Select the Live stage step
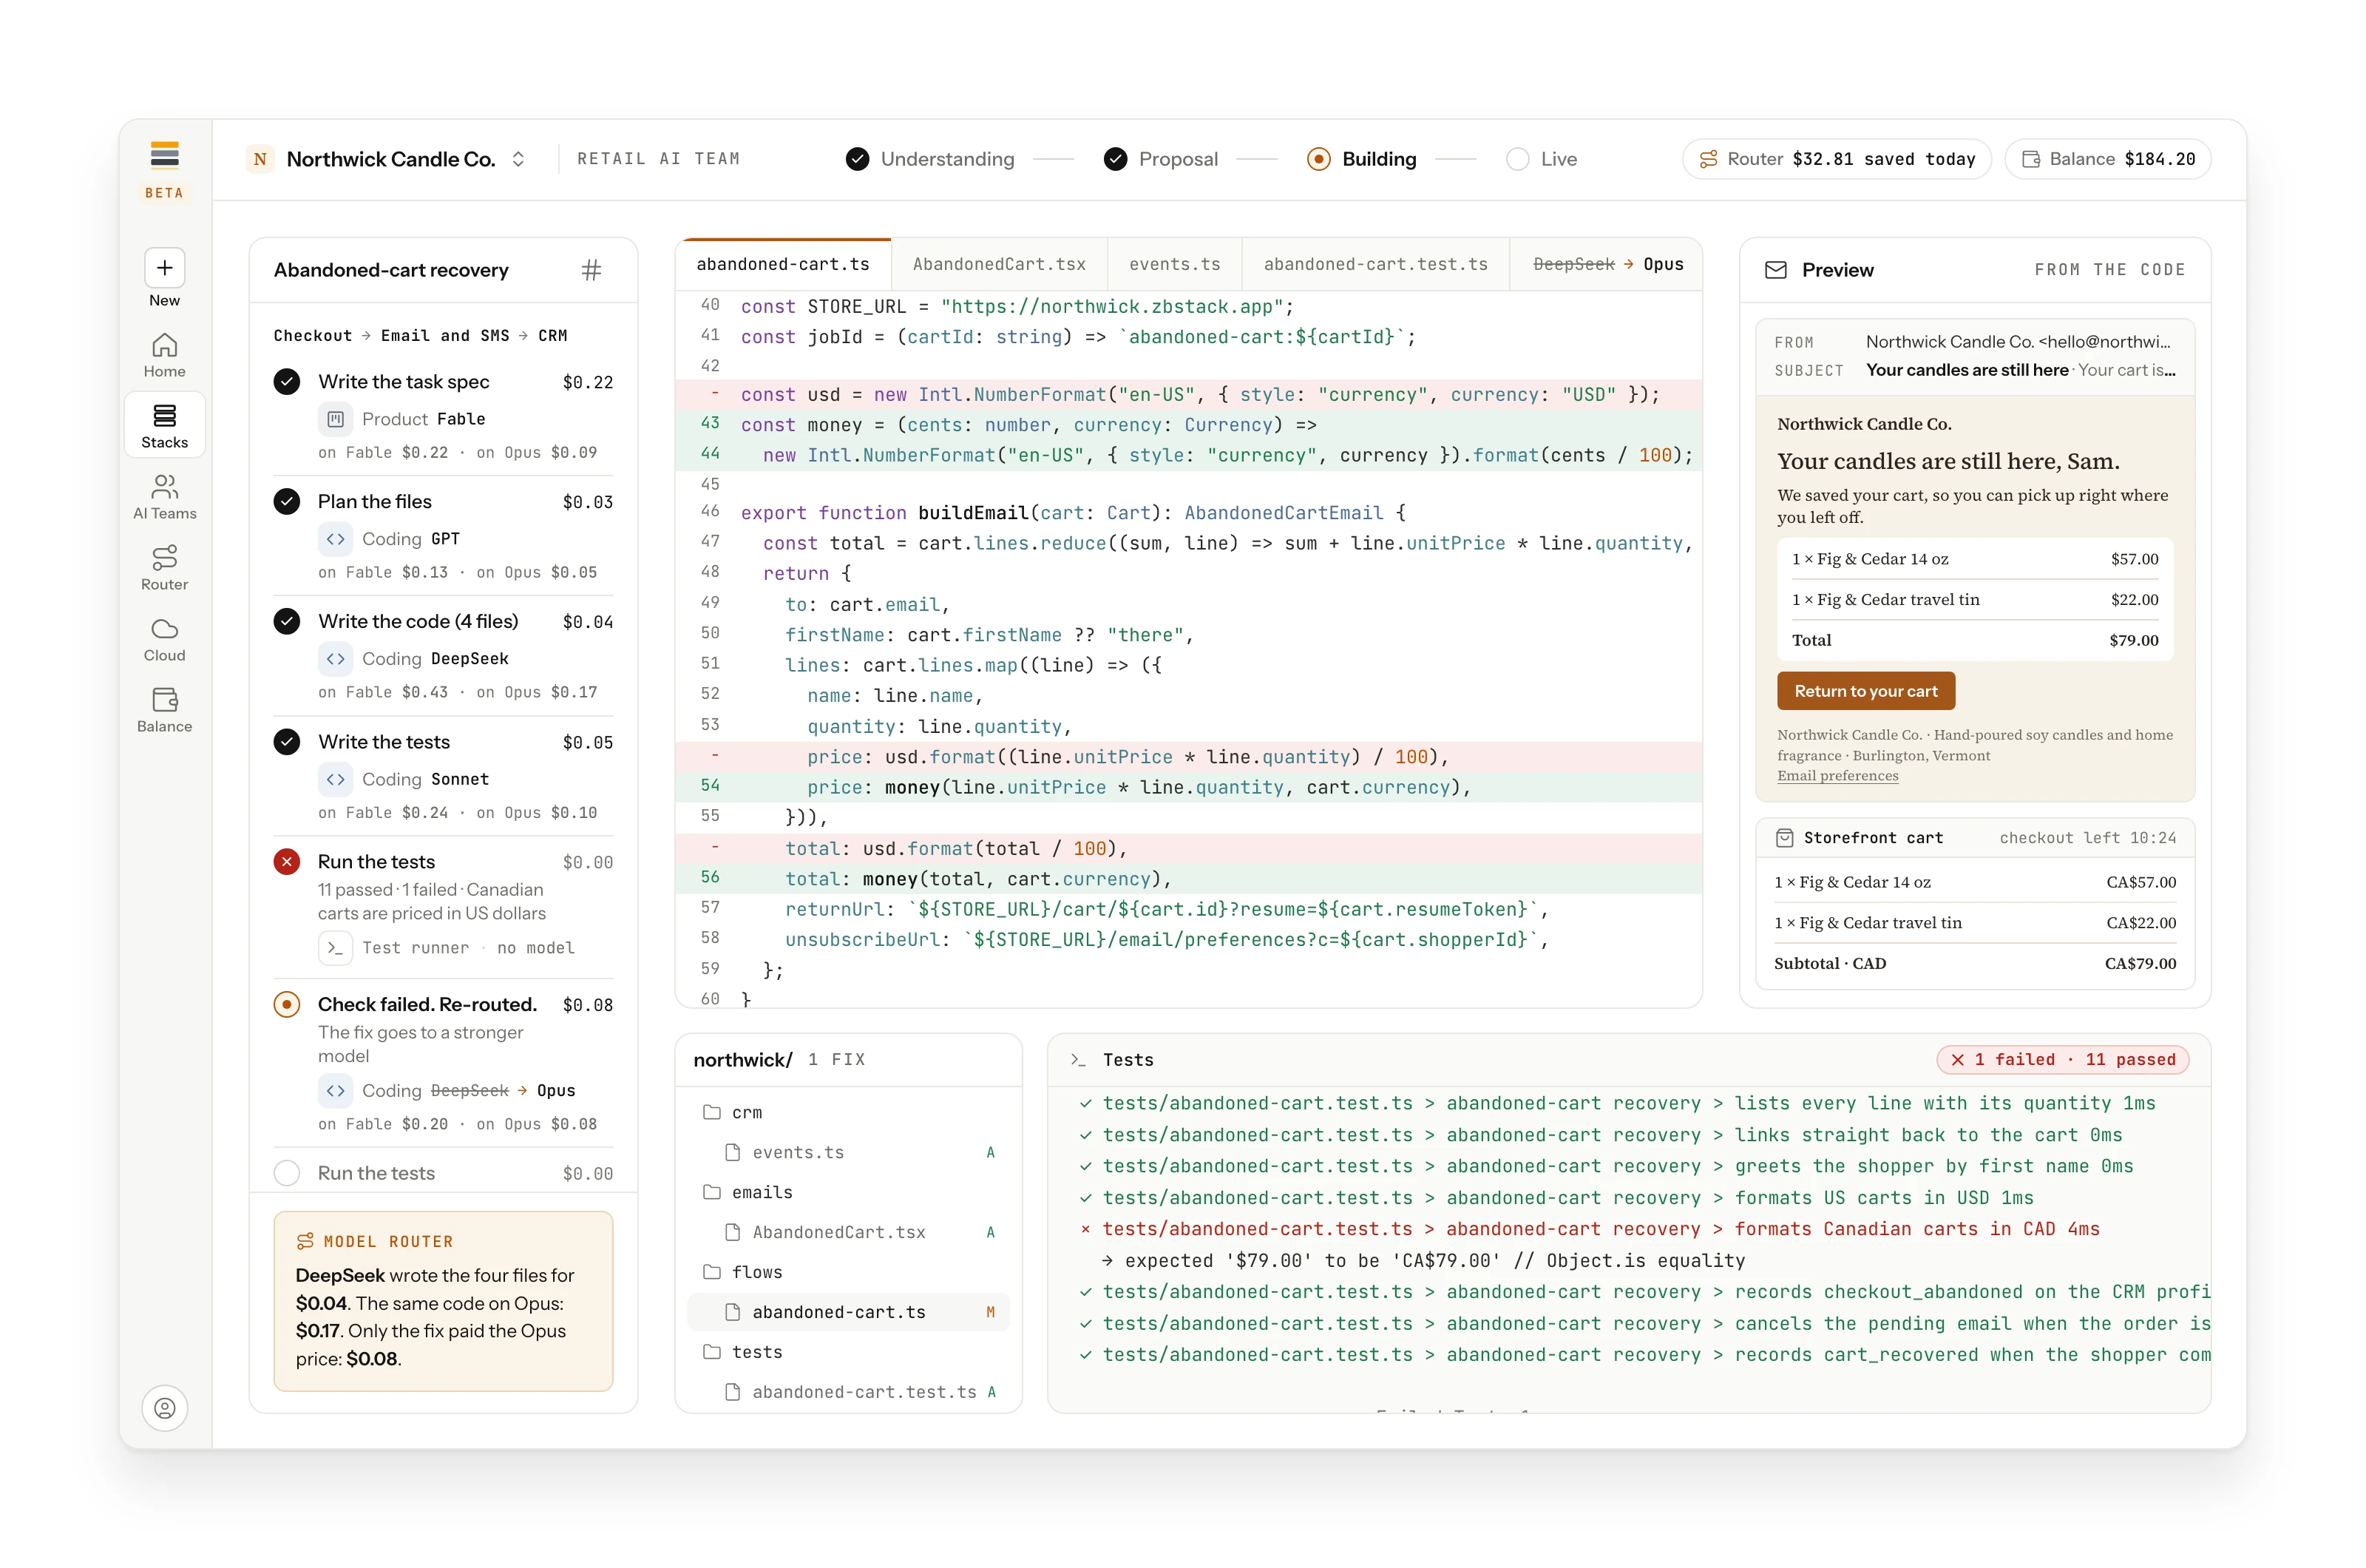Screen dimensions: 2366x1568 point(1542,159)
